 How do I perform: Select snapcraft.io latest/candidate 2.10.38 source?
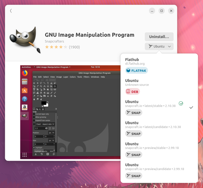159,129
